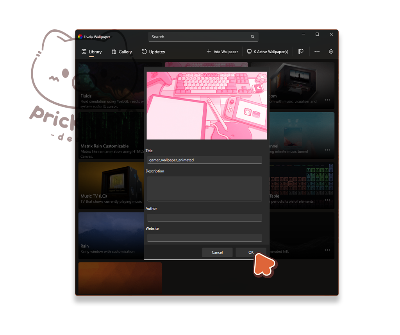Confirm the dialog with OK
This screenshot has height=335, width=400.
coord(251,252)
